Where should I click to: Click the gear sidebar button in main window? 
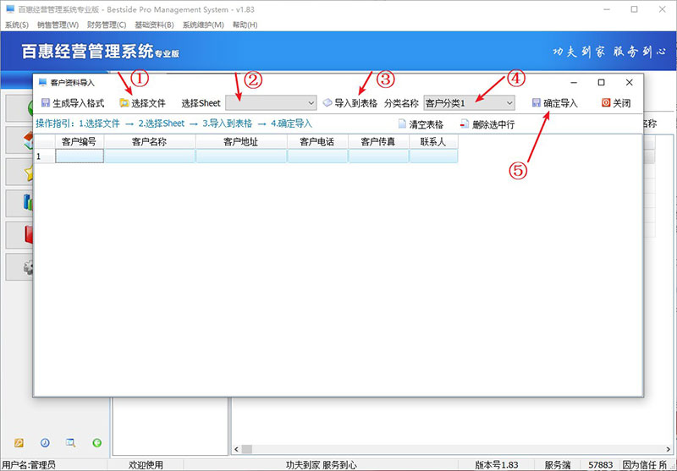[x=19, y=267]
